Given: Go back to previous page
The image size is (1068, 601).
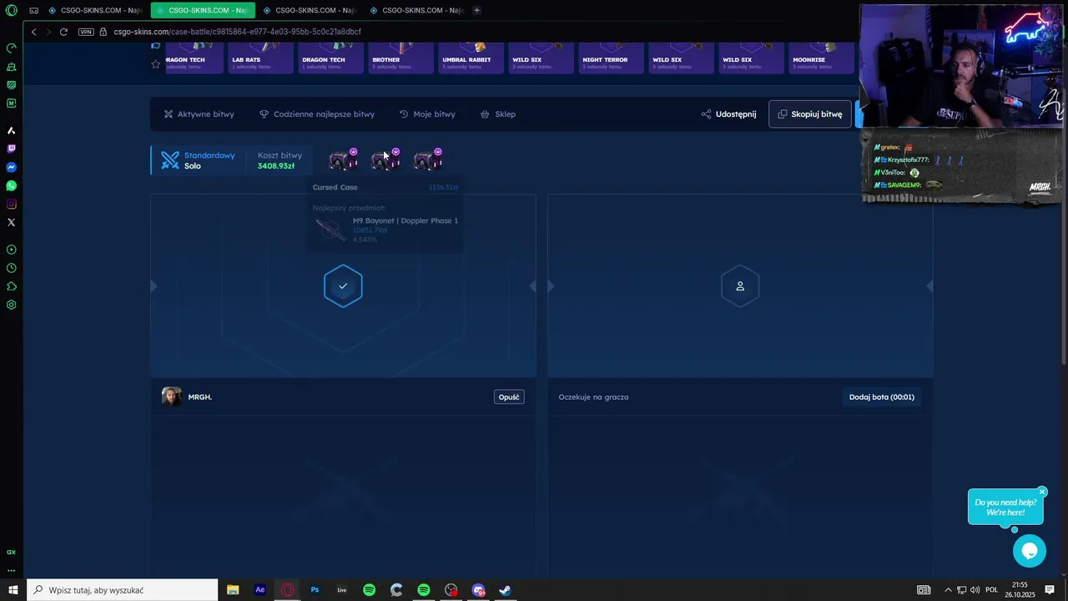Looking at the screenshot, I should tap(33, 32).
